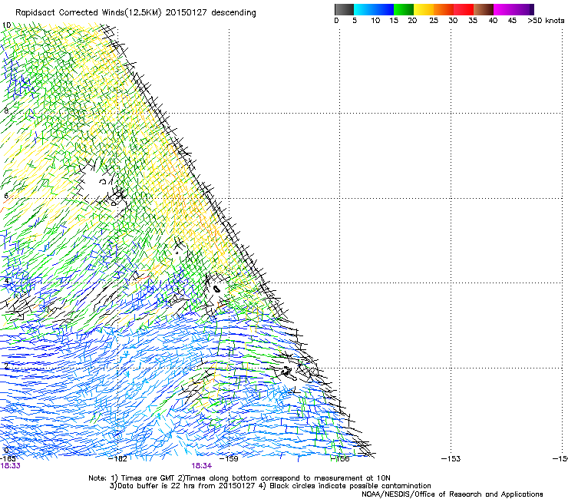Click the Rapidscat Corrected Winds title text

(x=136, y=13)
